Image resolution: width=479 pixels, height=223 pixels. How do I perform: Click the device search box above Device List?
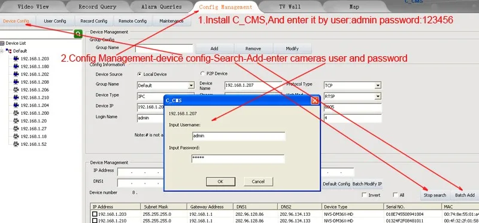click(37, 34)
